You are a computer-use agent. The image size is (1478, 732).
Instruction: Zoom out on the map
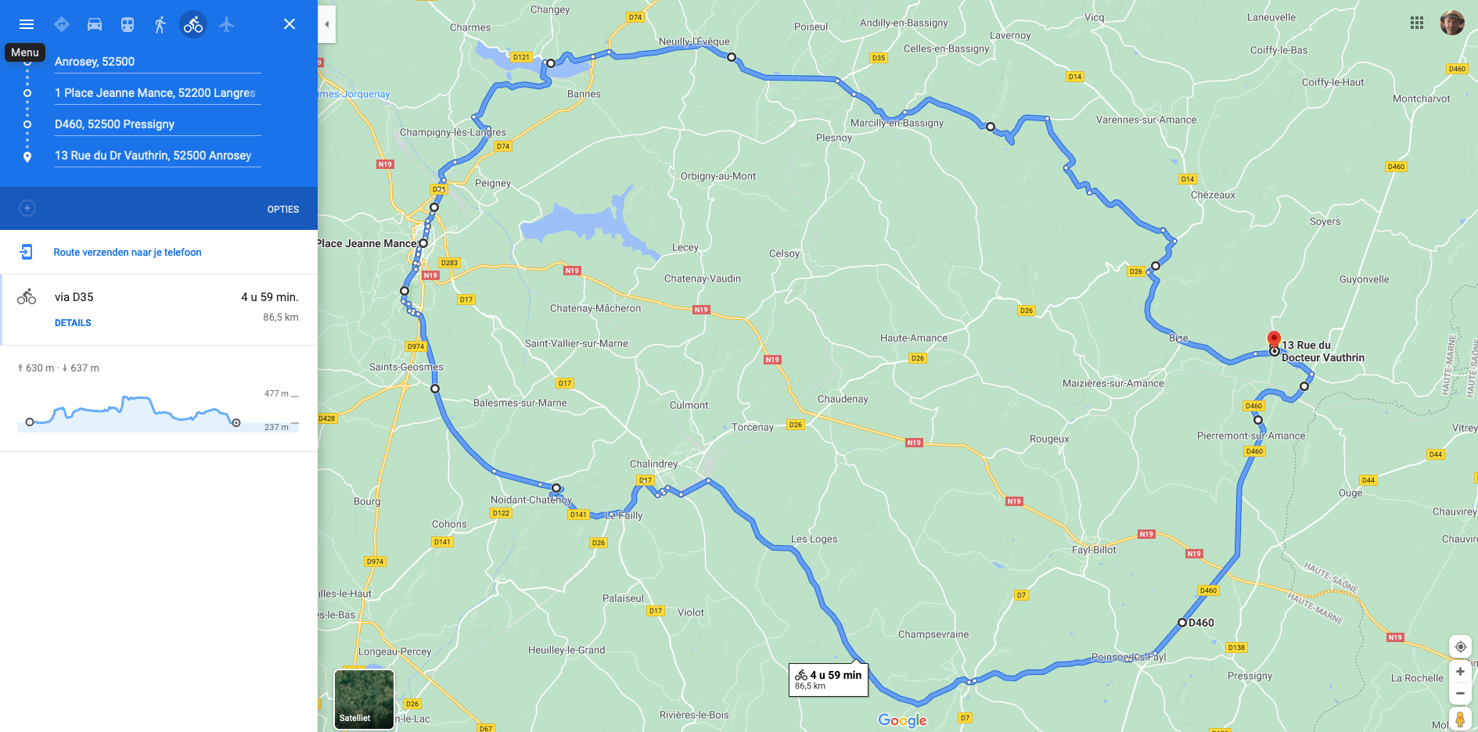[1460, 693]
